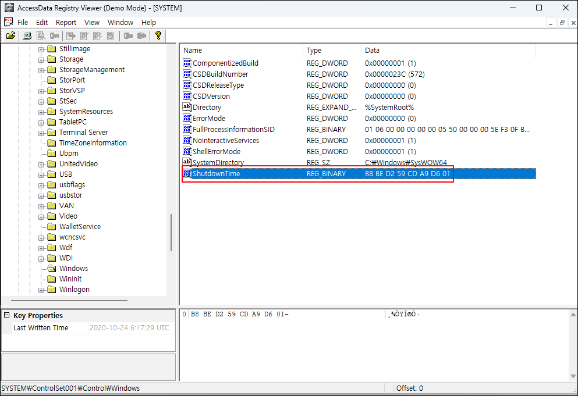
Task: Click the WalletService folder icon
Action: 52,226
